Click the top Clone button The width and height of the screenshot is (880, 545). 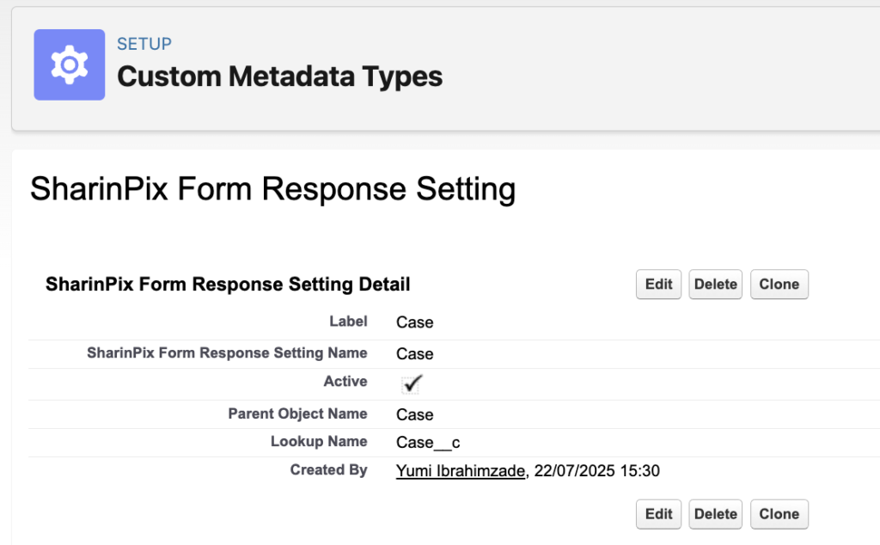(x=779, y=284)
